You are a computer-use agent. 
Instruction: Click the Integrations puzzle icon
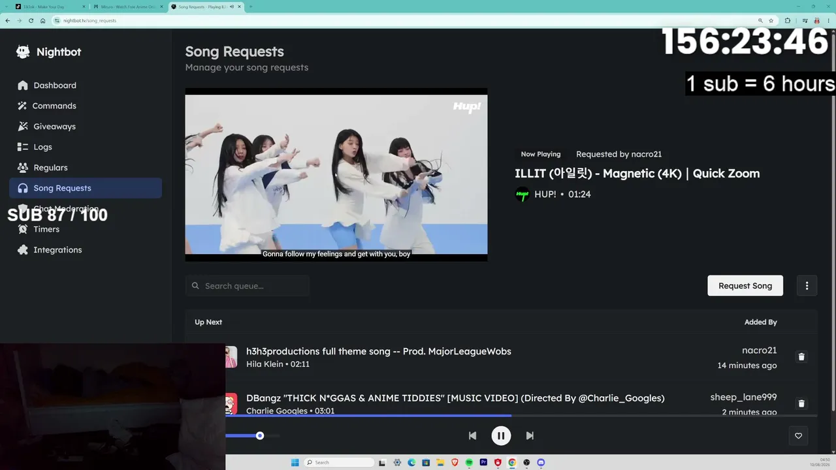23,250
